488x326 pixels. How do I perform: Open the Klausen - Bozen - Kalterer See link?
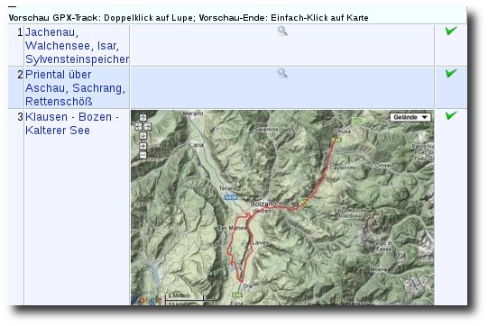[72, 123]
